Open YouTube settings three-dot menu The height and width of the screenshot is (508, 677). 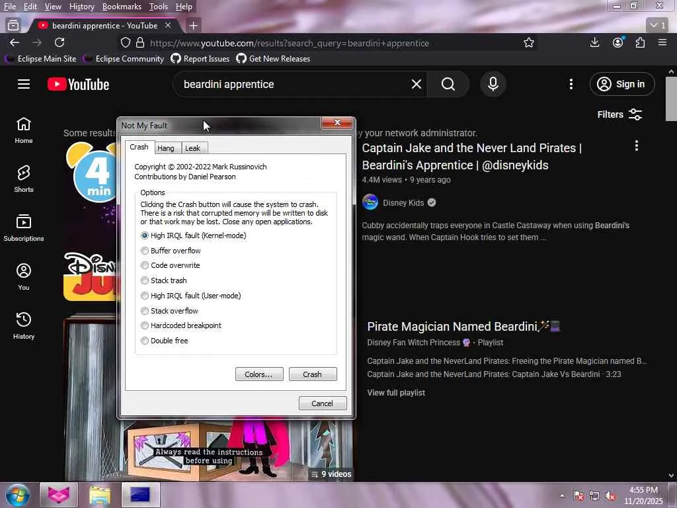pyautogui.click(x=571, y=84)
